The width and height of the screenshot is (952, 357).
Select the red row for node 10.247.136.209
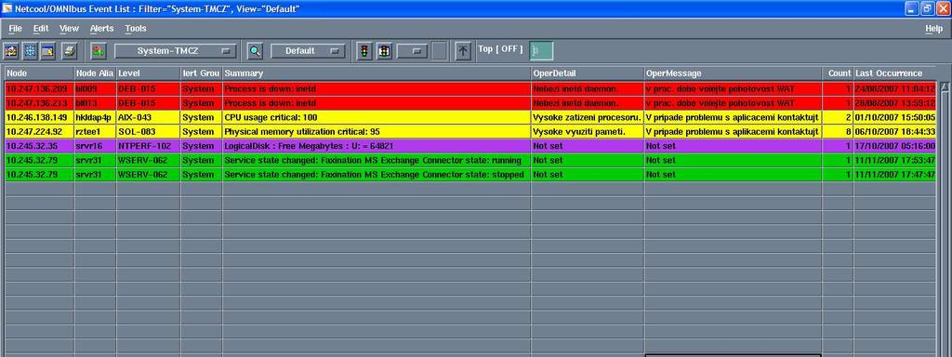[x=469, y=88]
